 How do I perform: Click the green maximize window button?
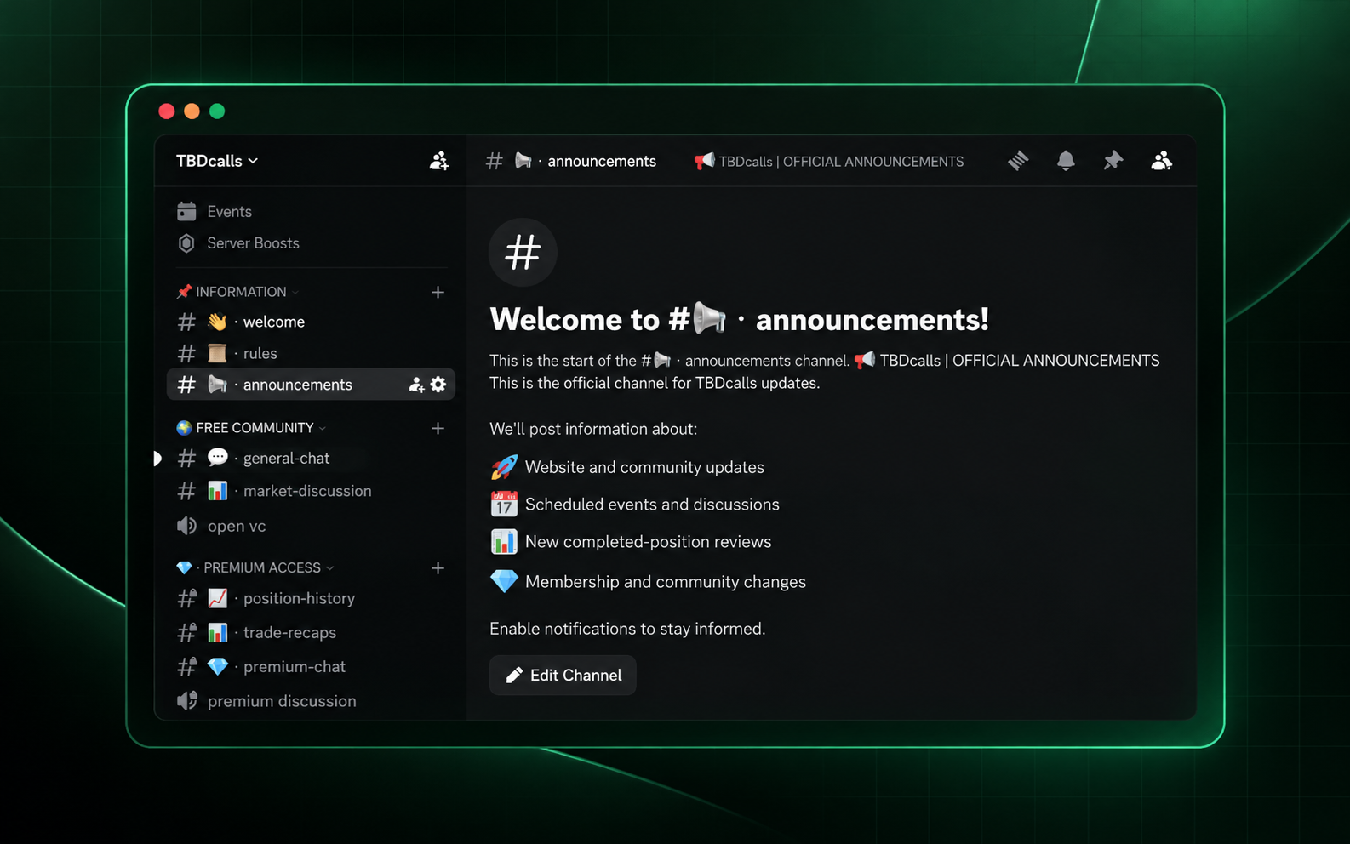pyautogui.click(x=217, y=111)
